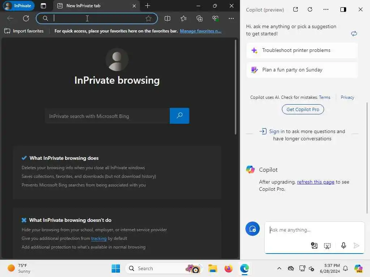Open Copilot Privacy link
Viewport: 370px width, 277px height.
click(x=347, y=97)
